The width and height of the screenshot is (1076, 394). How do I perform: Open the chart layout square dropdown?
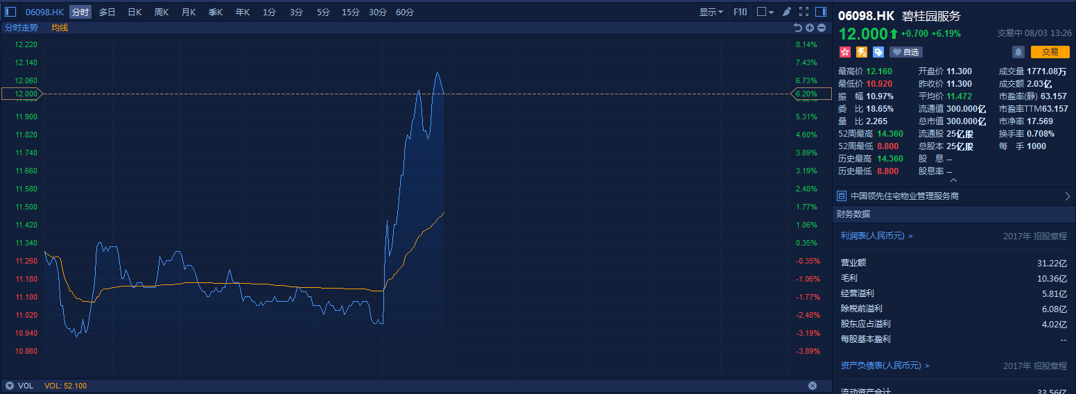[x=765, y=12]
